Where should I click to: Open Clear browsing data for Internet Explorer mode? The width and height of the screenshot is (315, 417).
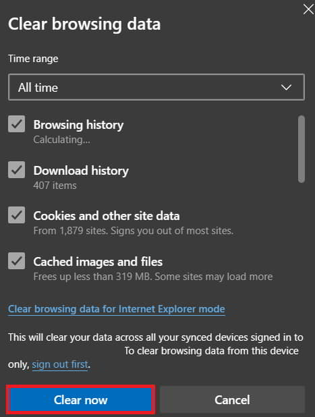[117, 309]
